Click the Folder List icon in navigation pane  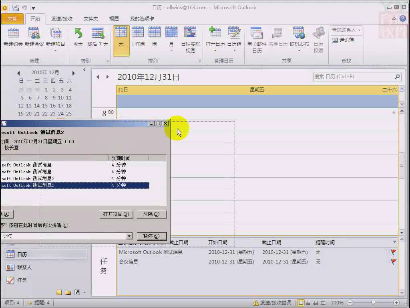(x=68, y=292)
